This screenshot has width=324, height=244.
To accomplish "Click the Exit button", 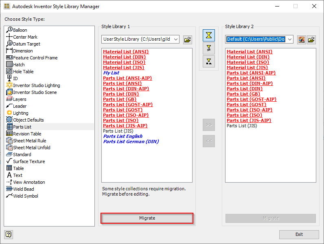I will [x=299, y=234].
